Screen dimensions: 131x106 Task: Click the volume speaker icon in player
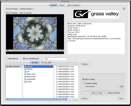(x=7, y=50)
